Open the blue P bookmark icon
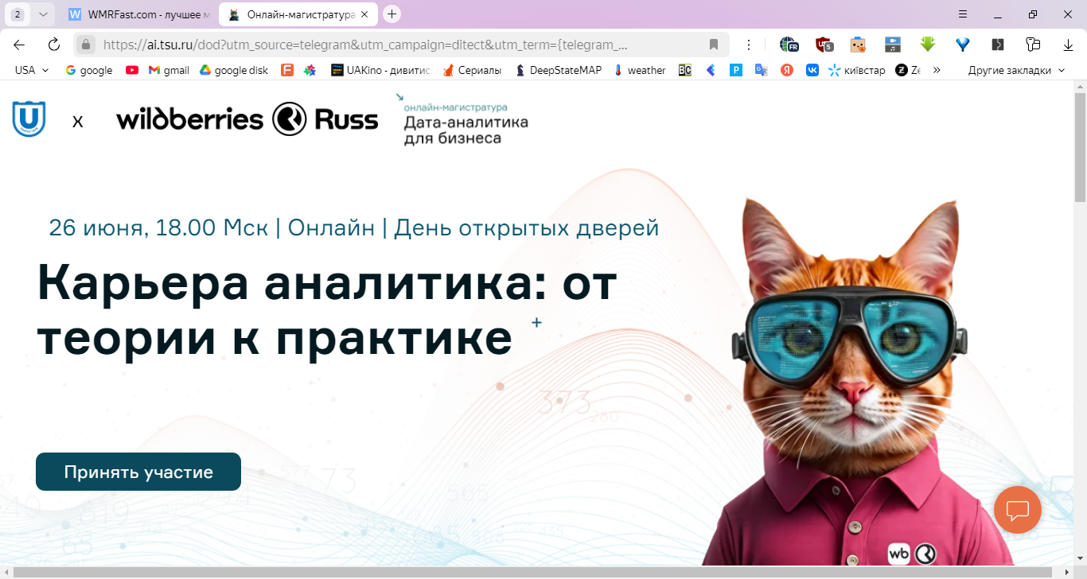Image resolution: width=1087 pixels, height=579 pixels. point(736,70)
